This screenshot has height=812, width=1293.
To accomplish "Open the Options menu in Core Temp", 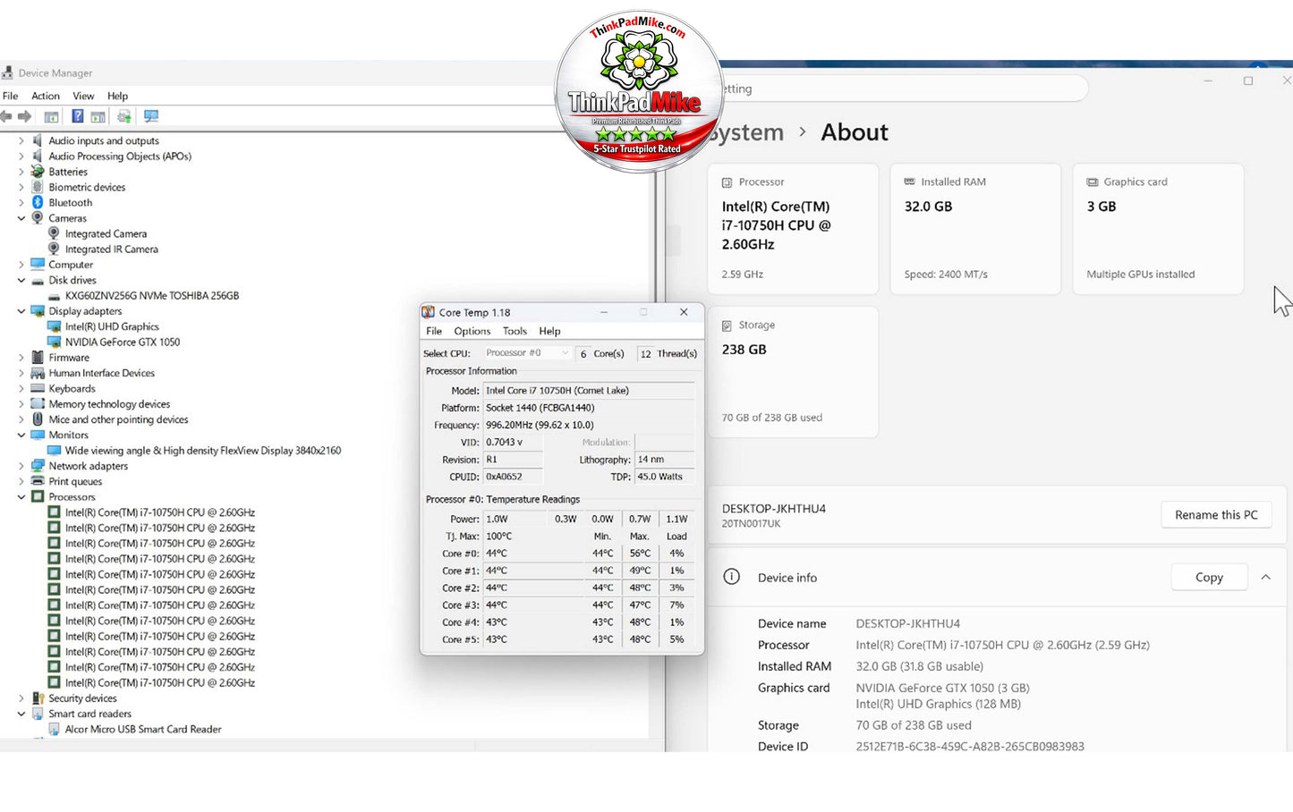I will (x=472, y=331).
